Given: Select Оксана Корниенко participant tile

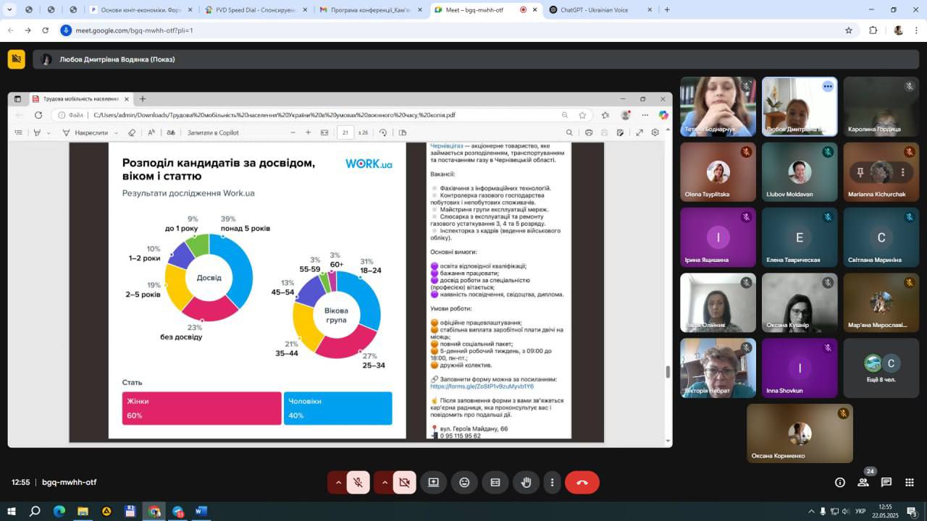Looking at the screenshot, I should pyautogui.click(x=800, y=433).
